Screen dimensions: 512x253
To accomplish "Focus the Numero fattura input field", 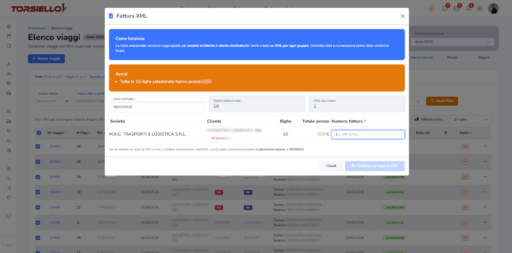I will [368, 134].
